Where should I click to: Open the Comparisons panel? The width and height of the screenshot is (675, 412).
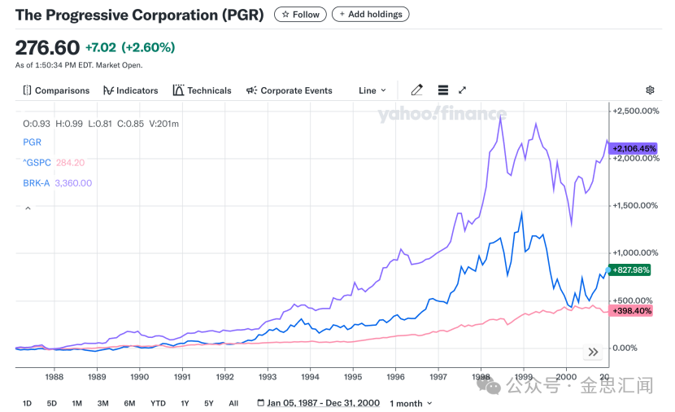coord(56,90)
